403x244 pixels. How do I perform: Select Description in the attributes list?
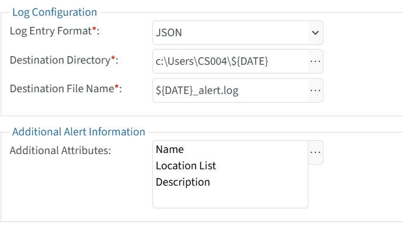183,182
